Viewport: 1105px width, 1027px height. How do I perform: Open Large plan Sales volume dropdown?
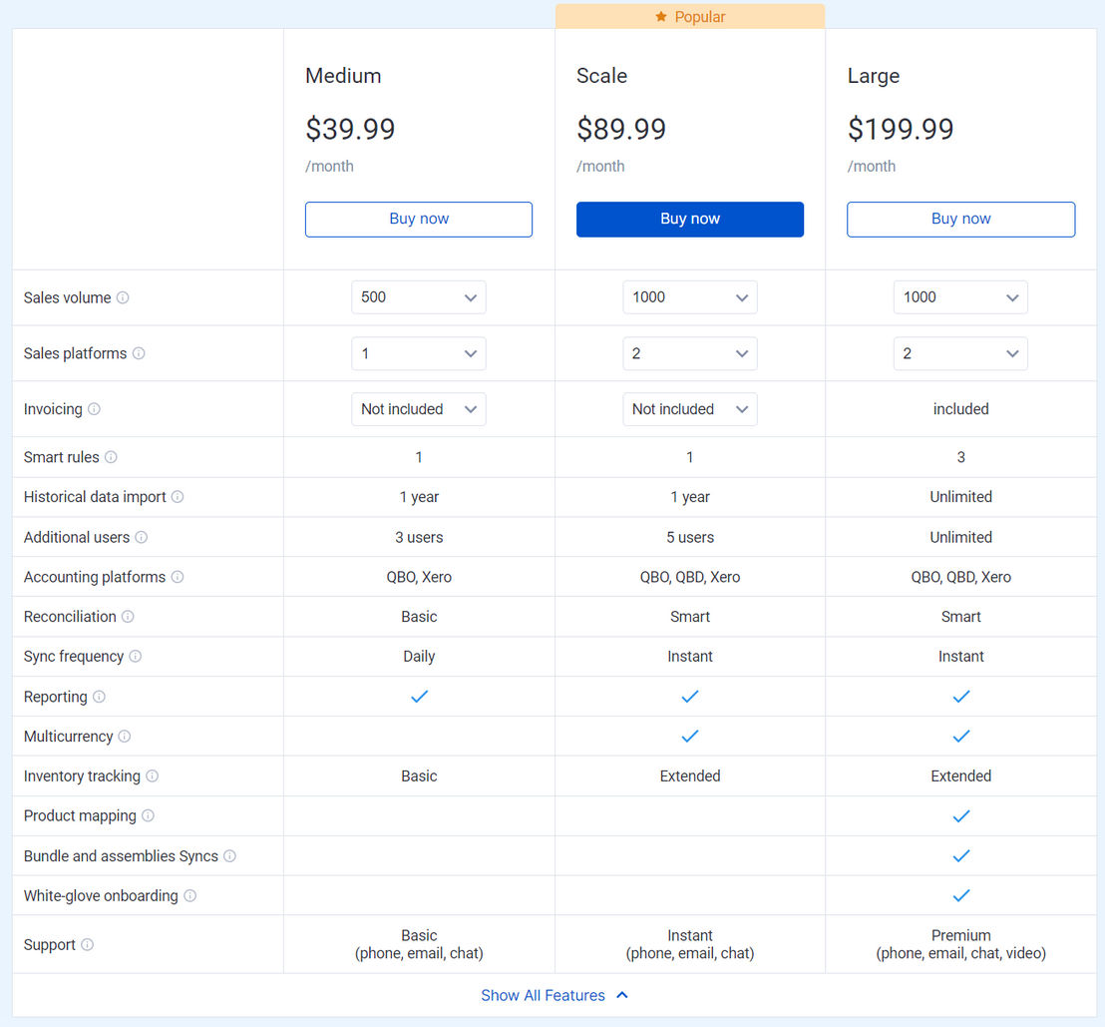coord(960,297)
